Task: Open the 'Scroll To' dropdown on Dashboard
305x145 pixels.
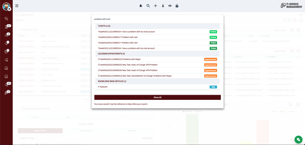Action: click(x=20, y=20)
